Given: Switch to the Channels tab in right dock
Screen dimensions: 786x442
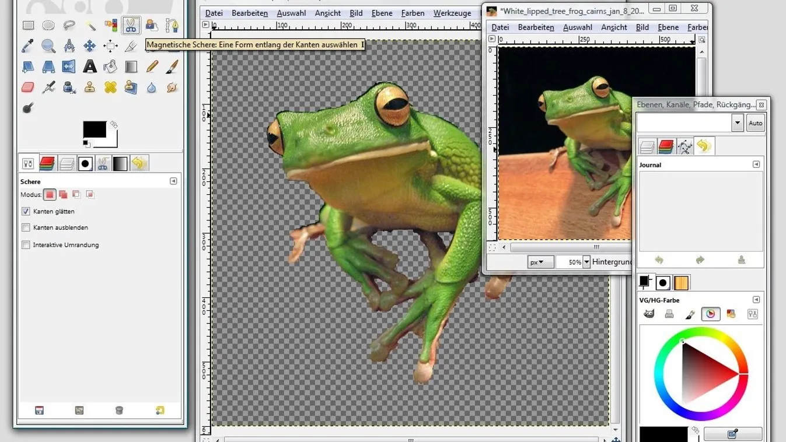Looking at the screenshot, I should [666, 146].
